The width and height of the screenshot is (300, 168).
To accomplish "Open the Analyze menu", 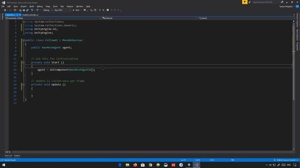I will pyautogui.click(x=70, y=7).
